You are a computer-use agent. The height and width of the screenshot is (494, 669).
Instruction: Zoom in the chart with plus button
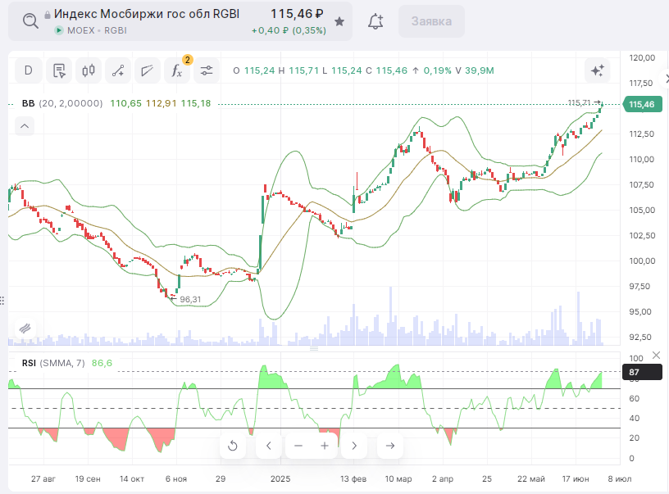(x=325, y=446)
